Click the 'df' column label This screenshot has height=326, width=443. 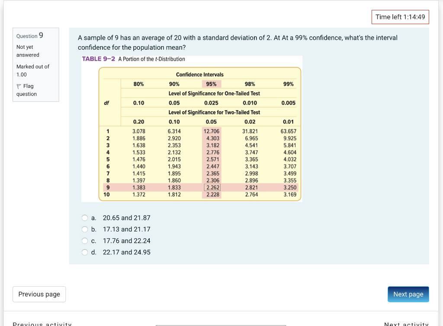coord(106,103)
